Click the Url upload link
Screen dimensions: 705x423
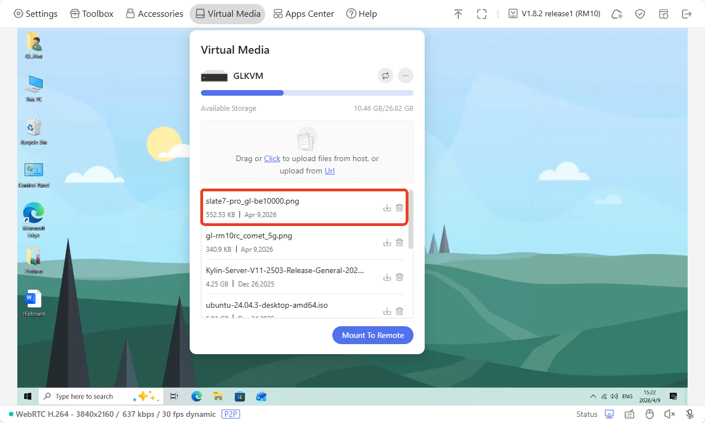[x=330, y=171]
